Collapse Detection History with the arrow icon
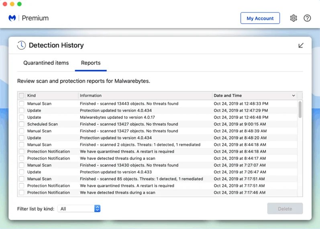320x229 pixels. (301, 45)
